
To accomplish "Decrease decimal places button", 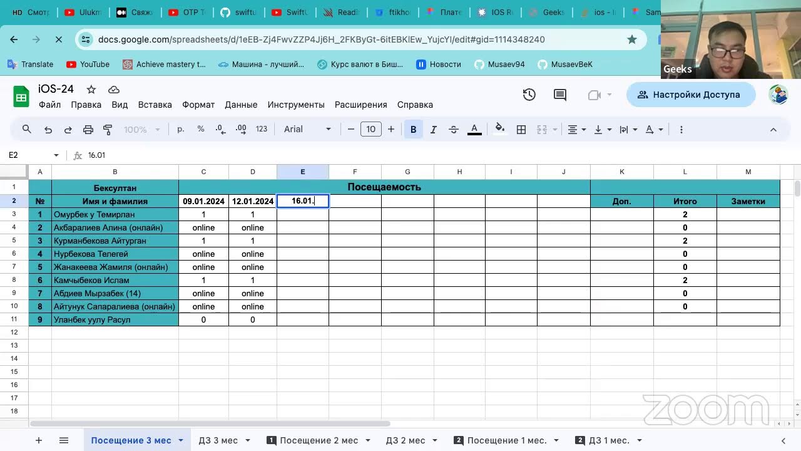I will (x=220, y=129).
